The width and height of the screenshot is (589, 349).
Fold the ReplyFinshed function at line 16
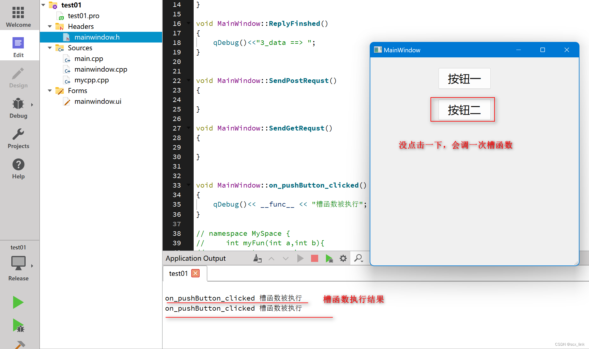[189, 23]
